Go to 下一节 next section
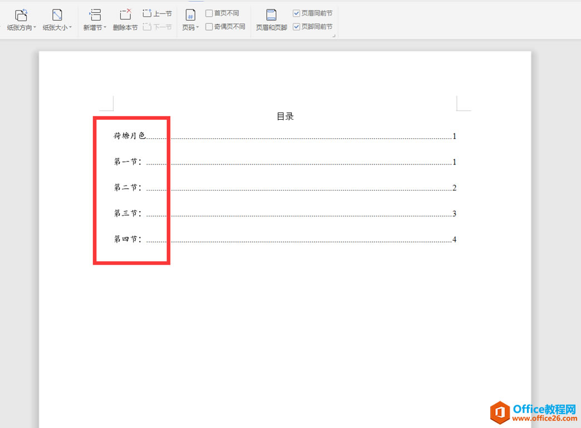Image resolution: width=581 pixels, height=428 pixels. click(157, 27)
